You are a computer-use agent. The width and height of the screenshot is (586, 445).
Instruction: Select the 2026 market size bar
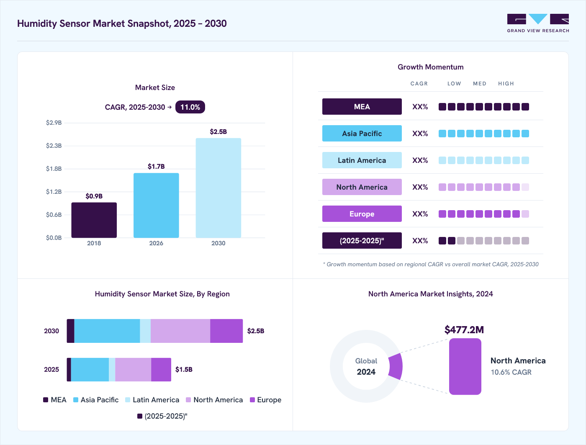pyautogui.click(x=156, y=206)
